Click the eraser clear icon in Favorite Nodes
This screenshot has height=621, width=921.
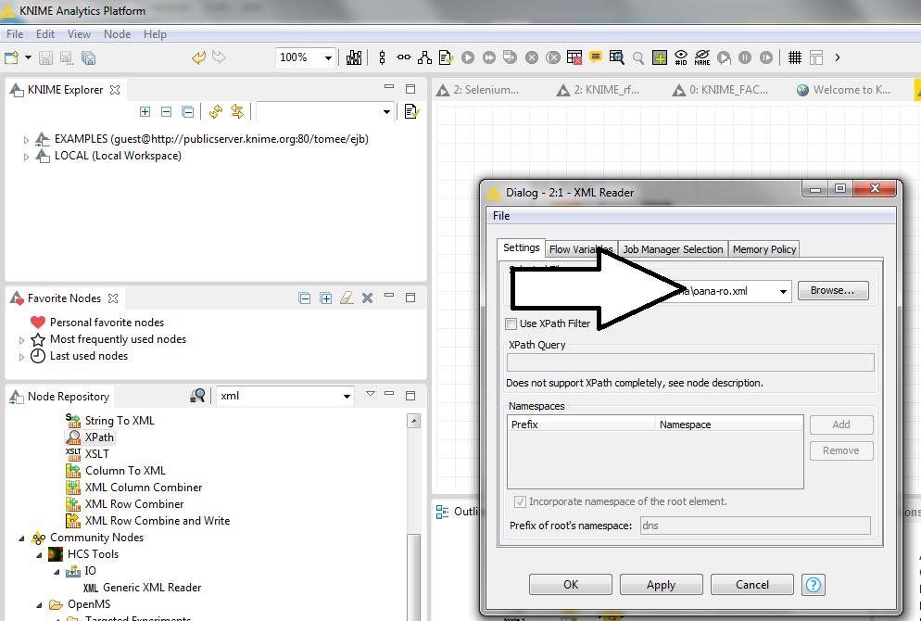coord(347,298)
